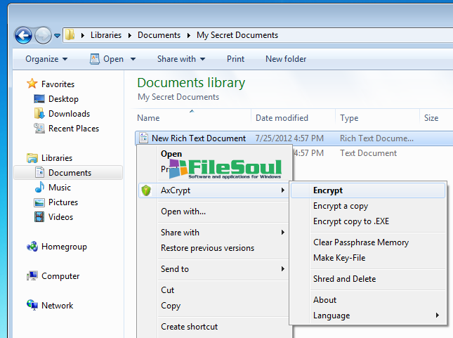
Task: Click the Homegroup icon in sidebar
Action: coord(32,247)
